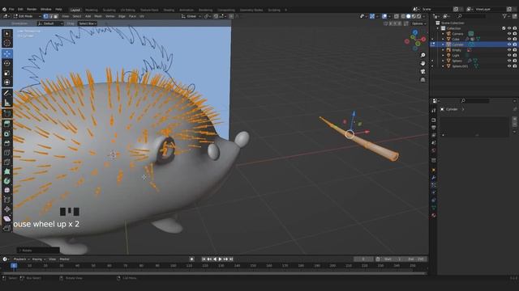Viewport: 519px width, 291px height.
Task: Select the Shear tool
Action: coord(7,219)
